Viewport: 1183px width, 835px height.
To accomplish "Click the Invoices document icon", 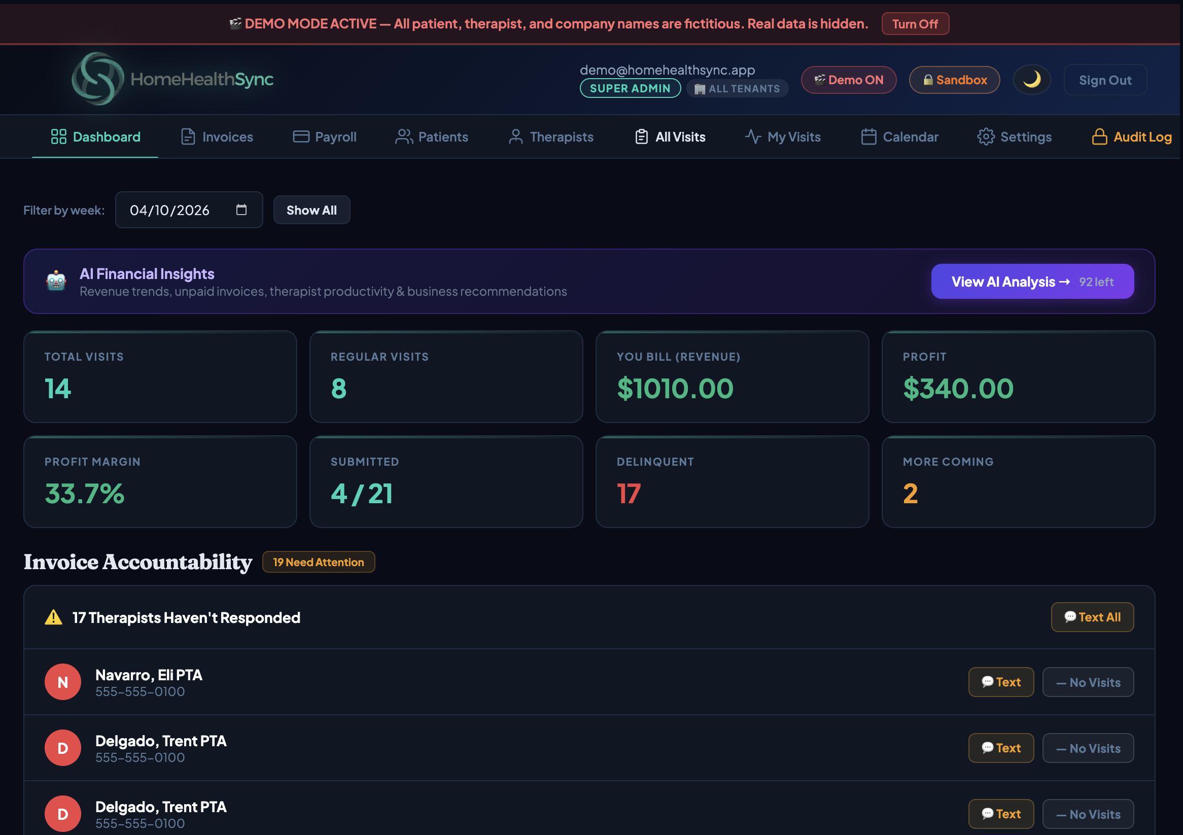I will 188,136.
